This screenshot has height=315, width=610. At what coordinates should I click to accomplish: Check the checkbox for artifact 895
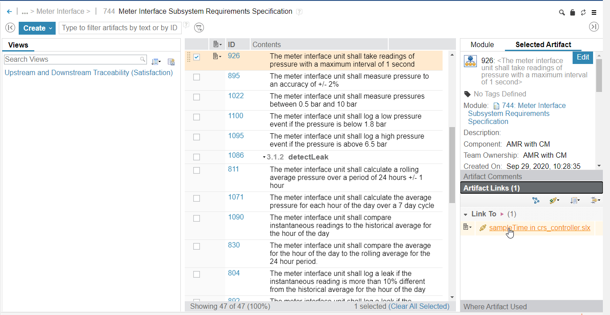[197, 77]
